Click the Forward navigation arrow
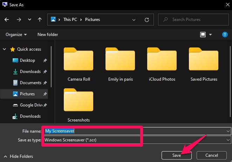Viewport: 232px width, 162px height. tap(19, 20)
